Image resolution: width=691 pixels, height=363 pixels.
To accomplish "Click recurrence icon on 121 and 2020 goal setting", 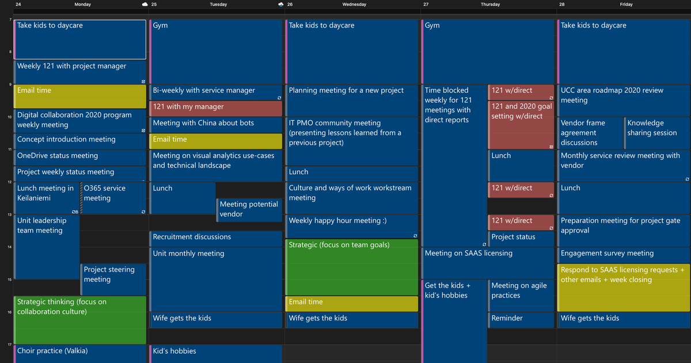I will 551,147.
